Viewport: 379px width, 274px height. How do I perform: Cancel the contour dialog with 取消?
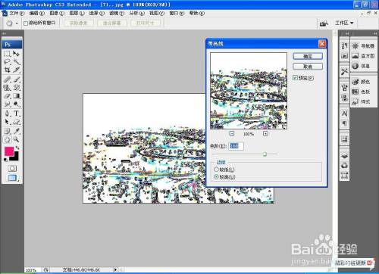308,67
